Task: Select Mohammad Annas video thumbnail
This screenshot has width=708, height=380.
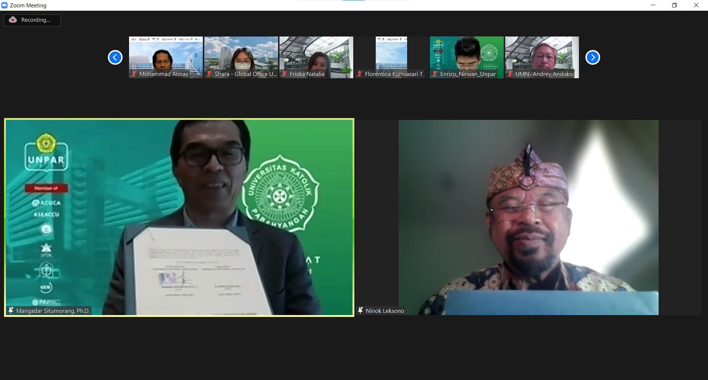Action: [x=166, y=55]
